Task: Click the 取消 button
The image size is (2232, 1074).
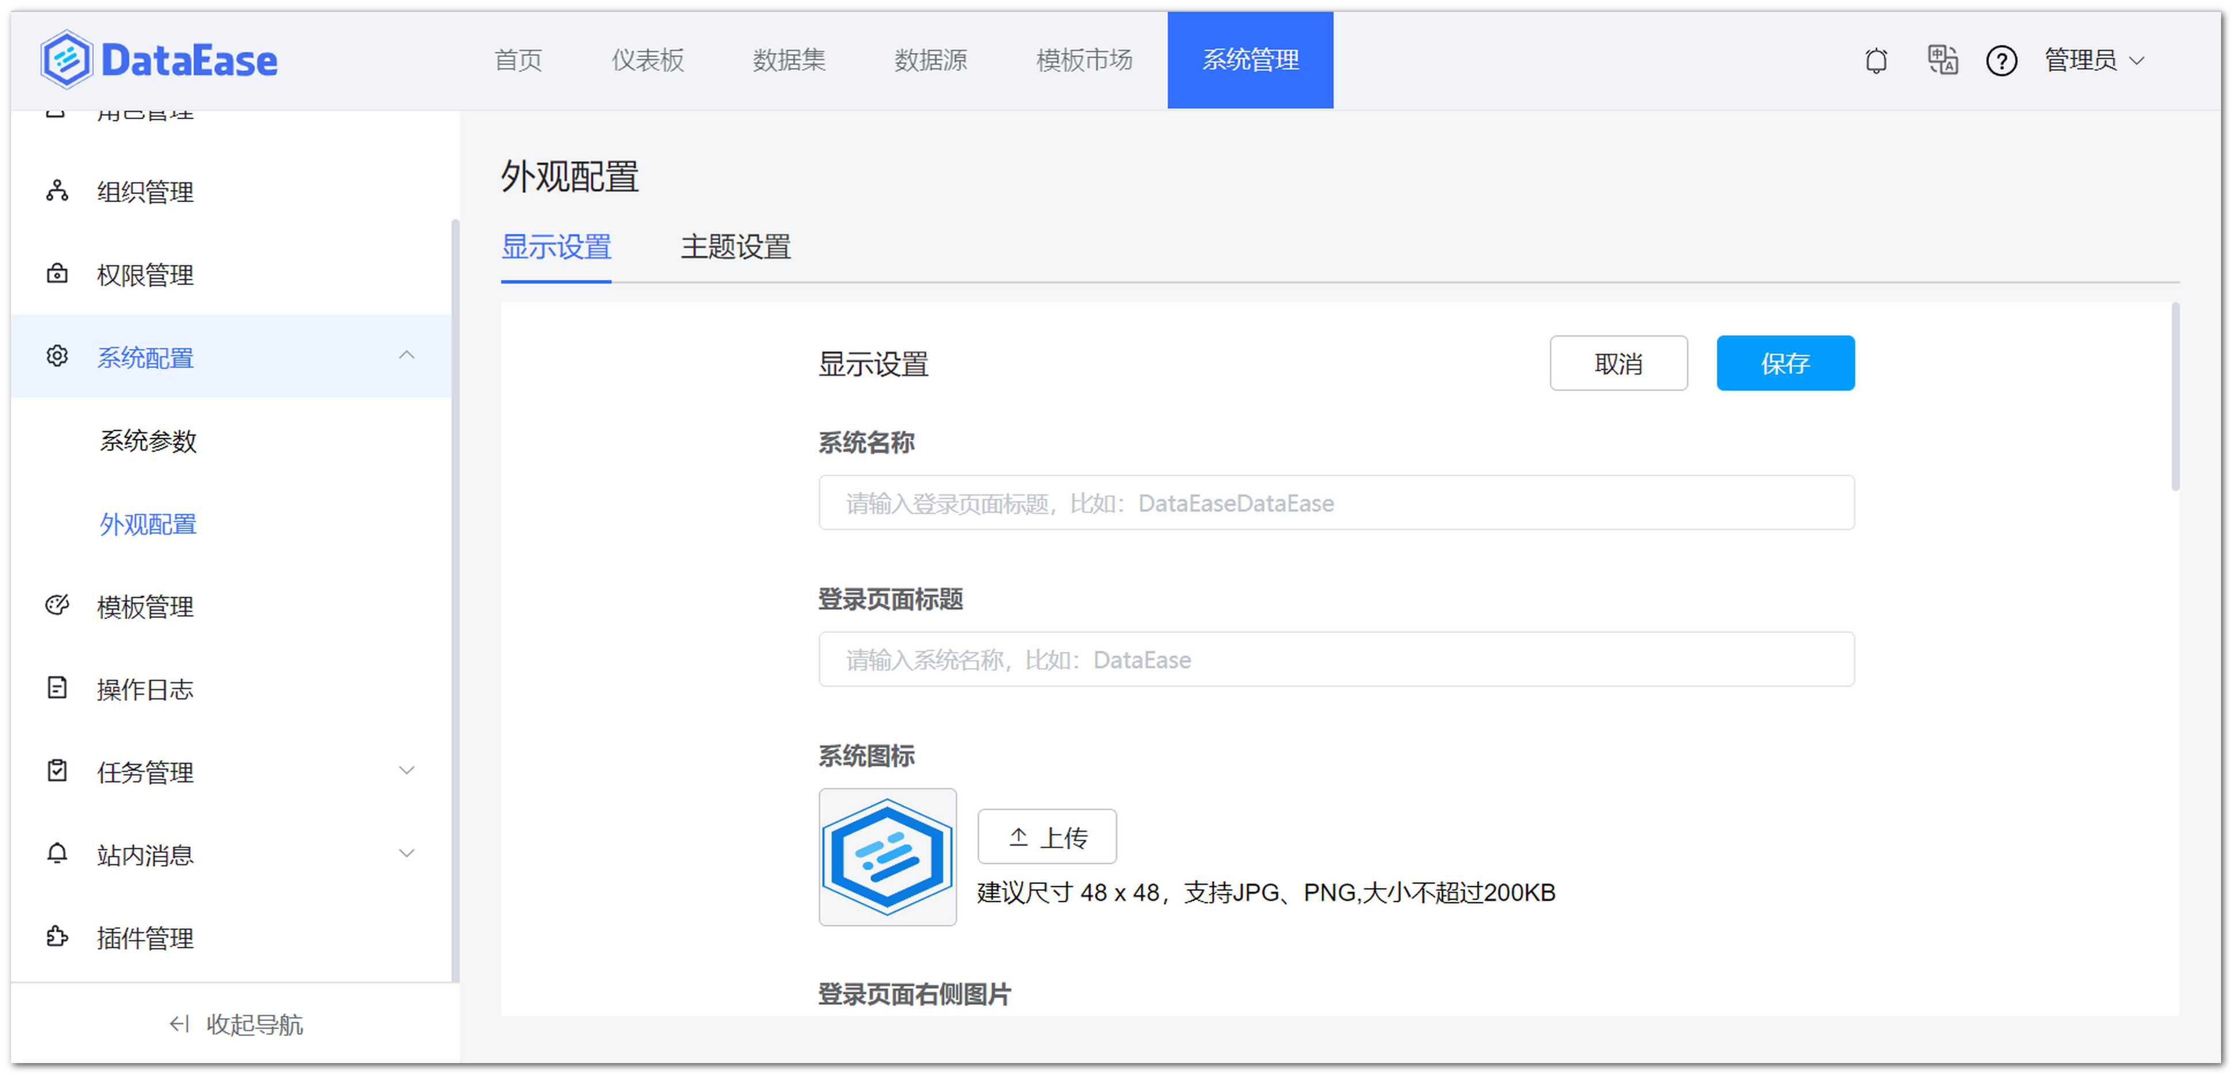Action: pos(1618,364)
